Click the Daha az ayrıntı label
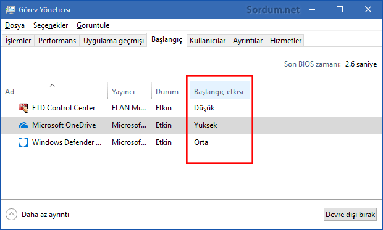The width and height of the screenshot is (383, 230). (x=46, y=215)
